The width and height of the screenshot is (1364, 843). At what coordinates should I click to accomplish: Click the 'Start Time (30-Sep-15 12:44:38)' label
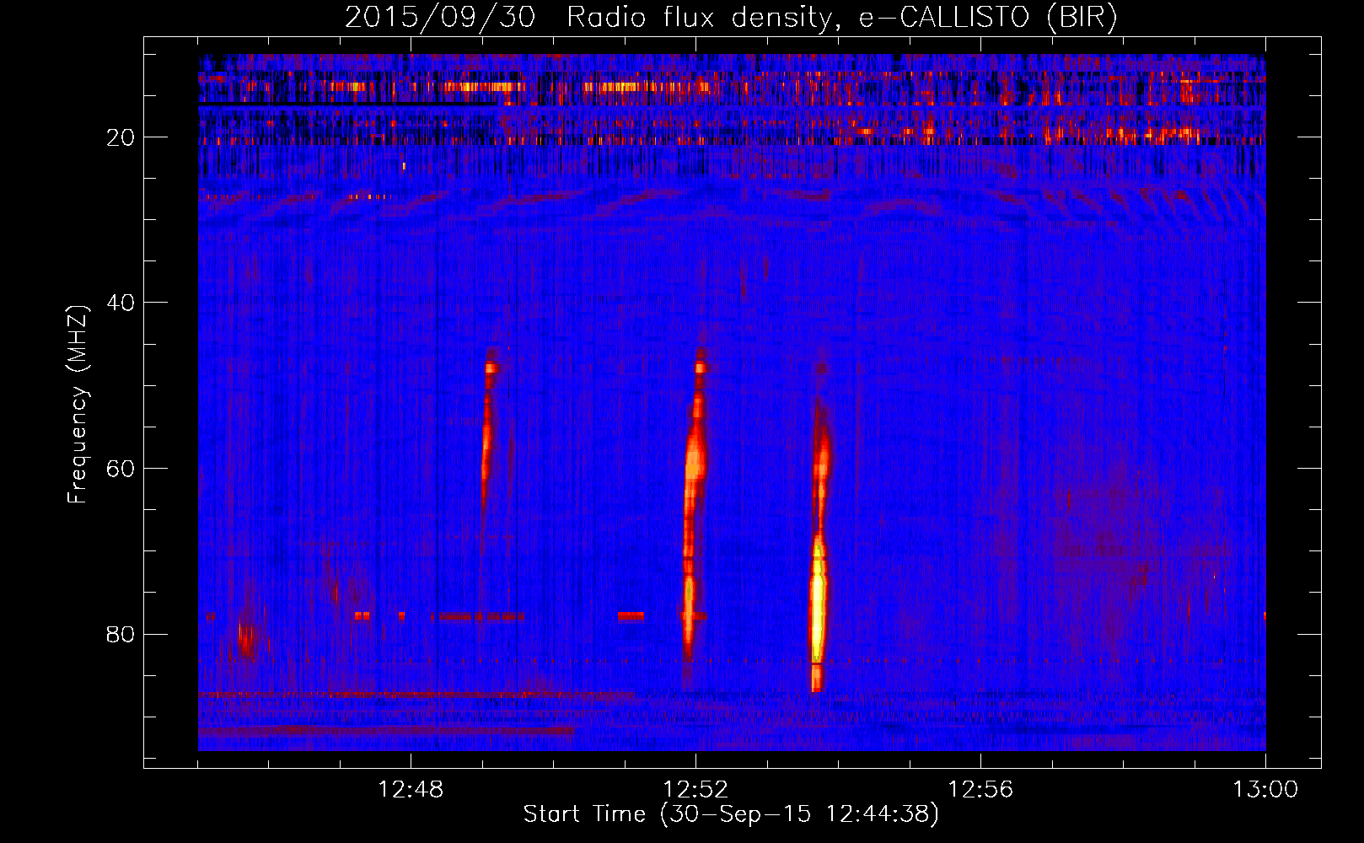(x=731, y=814)
